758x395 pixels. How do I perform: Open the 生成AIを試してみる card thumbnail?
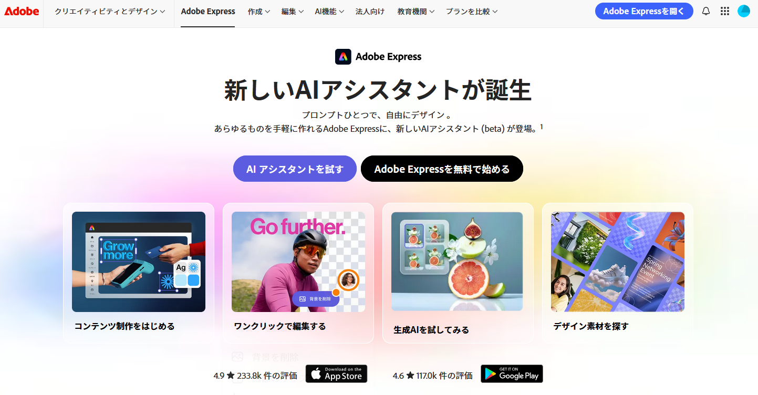pyautogui.click(x=457, y=262)
